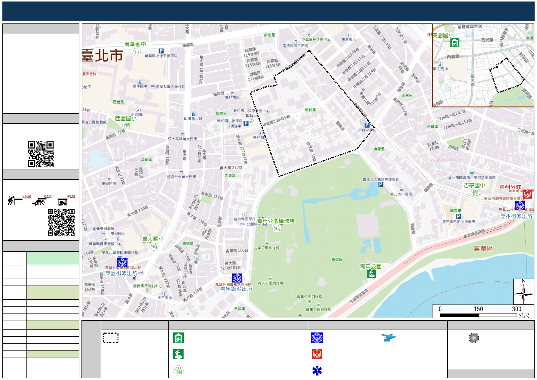537x380 pixels.
Task: Click the police badge icon above 東園街派出所
Action: point(122,263)
